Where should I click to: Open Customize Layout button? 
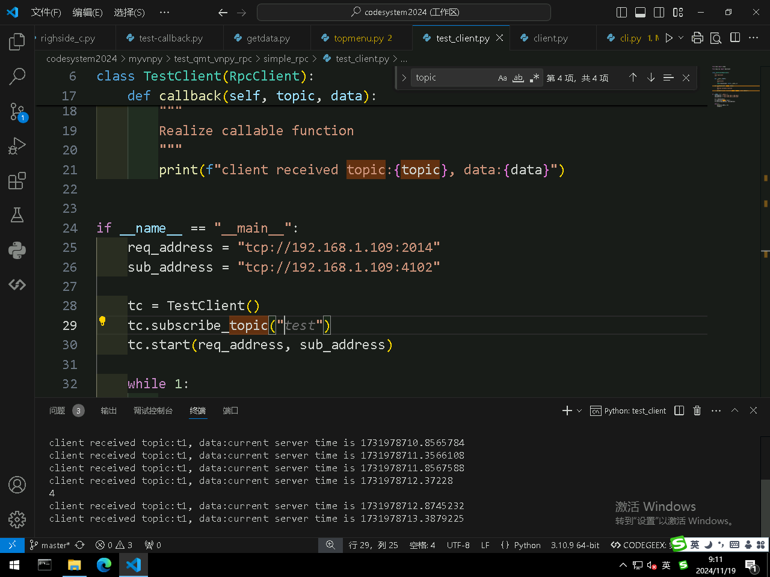pyautogui.click(x=678, y=12)
